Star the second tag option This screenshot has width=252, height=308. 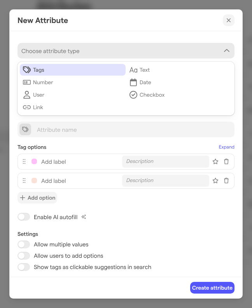215,181
